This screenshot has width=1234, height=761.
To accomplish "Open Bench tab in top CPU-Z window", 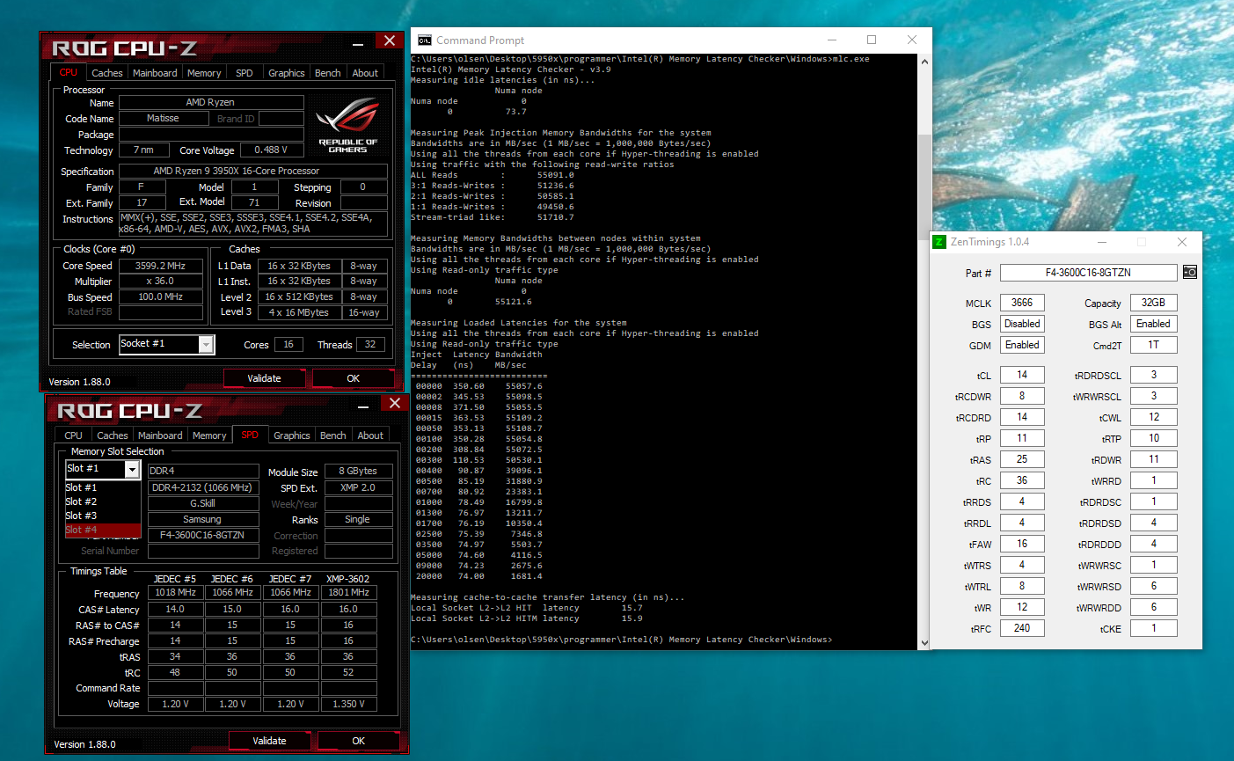I will point(328,73).
